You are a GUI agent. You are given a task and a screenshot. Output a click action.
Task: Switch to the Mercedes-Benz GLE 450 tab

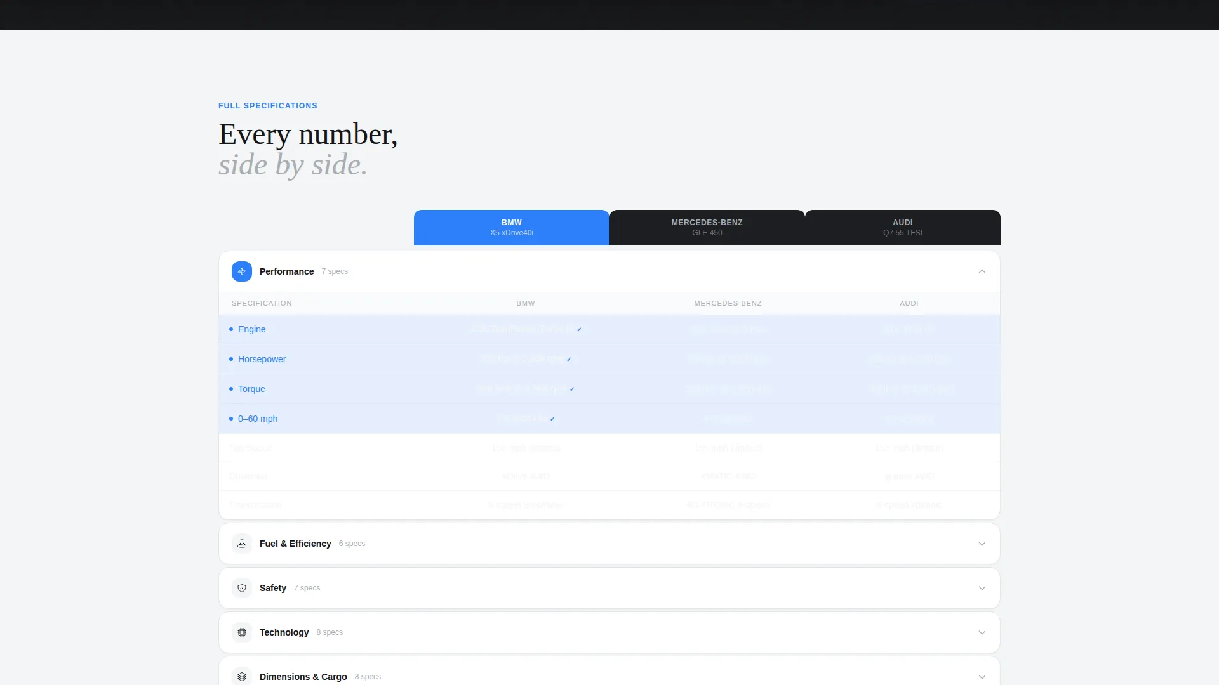707,228
